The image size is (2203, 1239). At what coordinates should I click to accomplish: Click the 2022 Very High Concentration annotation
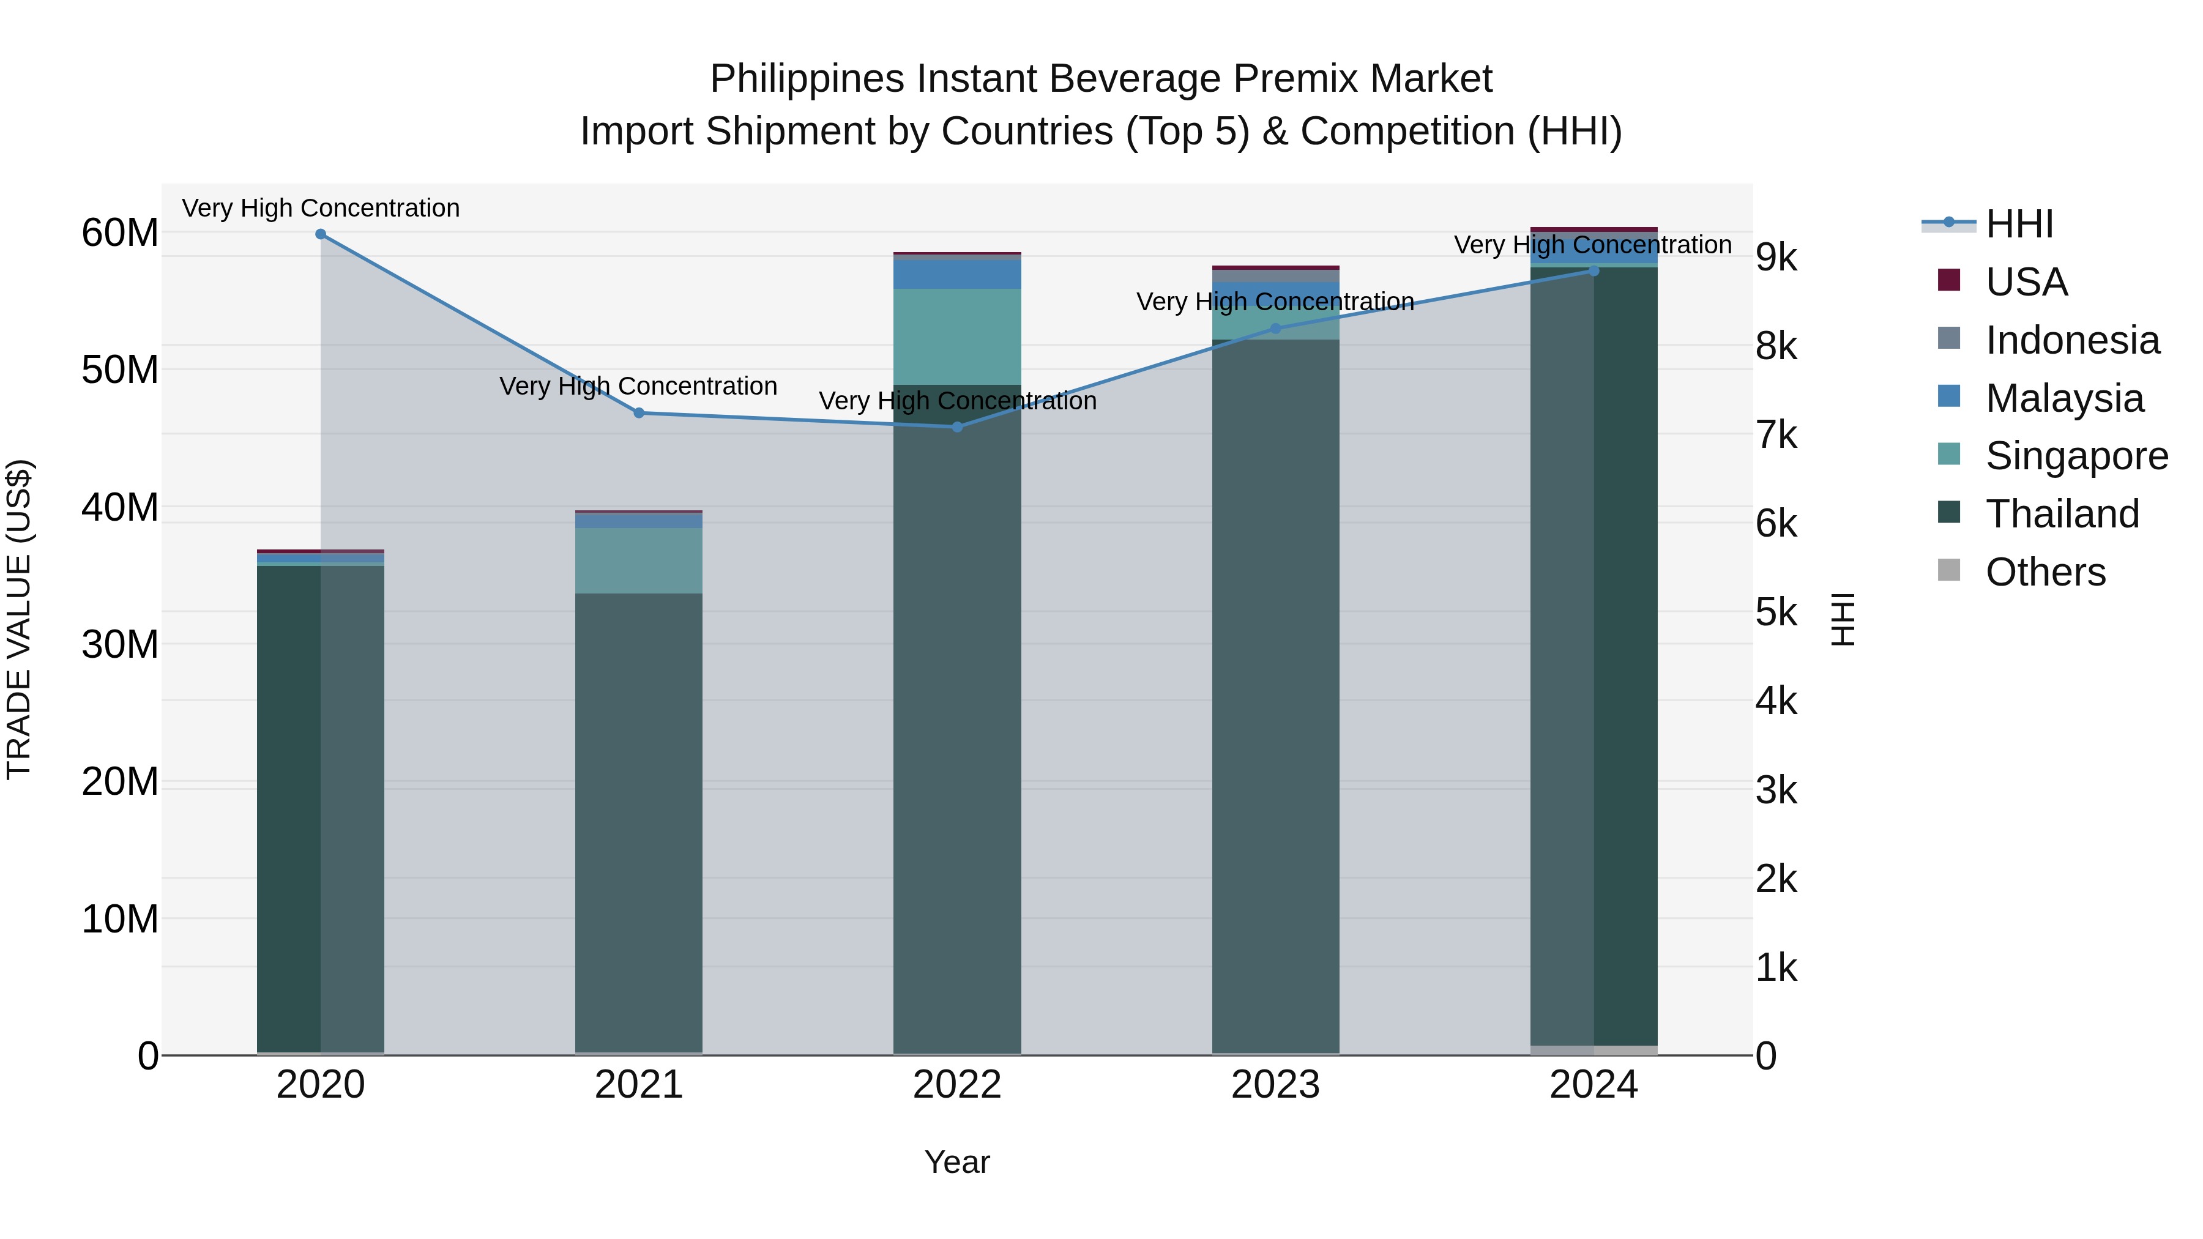point(958,400)
